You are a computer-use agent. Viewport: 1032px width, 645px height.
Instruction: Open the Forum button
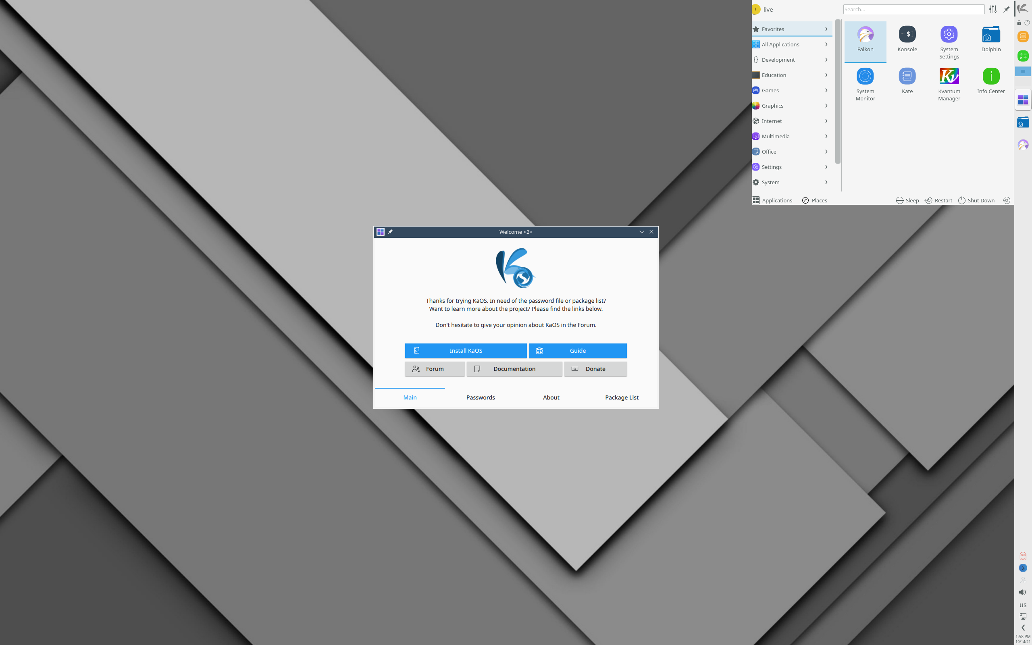tap(435, 369)
